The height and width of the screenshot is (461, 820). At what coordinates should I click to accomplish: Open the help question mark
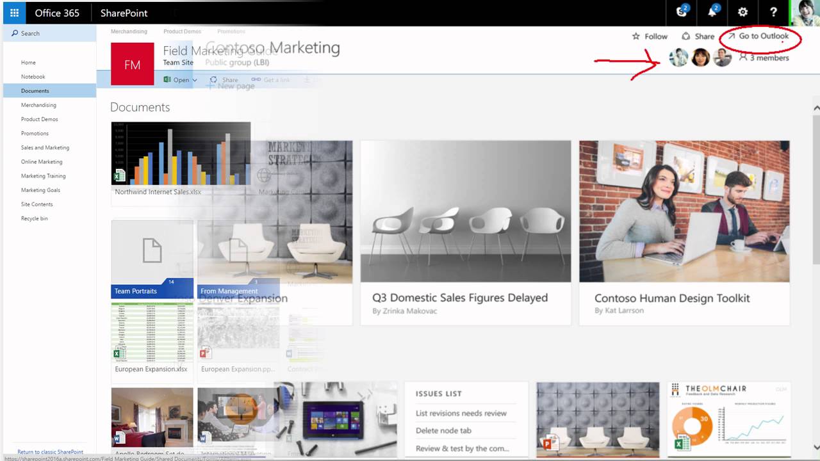tap(773, 12)
